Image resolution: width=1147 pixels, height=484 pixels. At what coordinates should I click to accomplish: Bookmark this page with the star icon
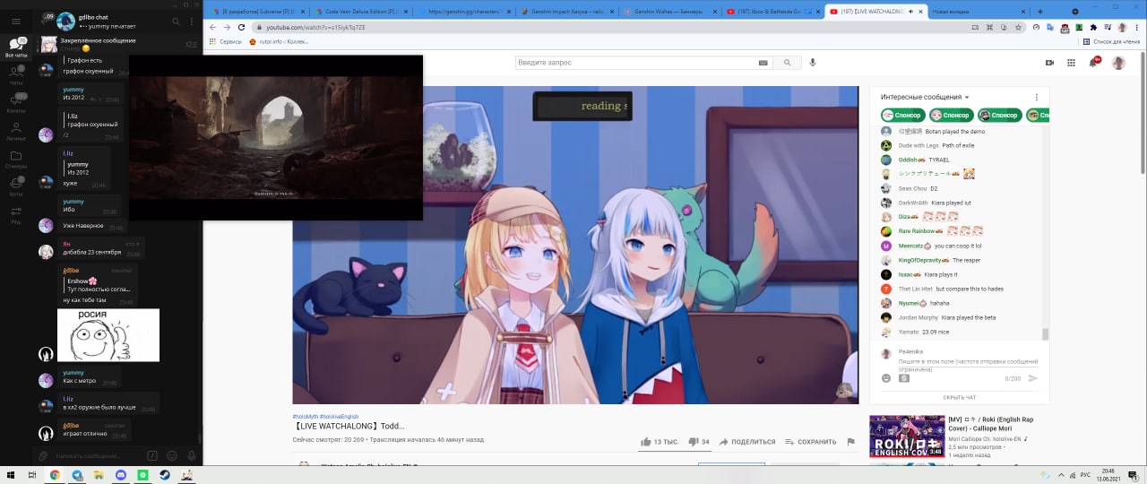1019,28
